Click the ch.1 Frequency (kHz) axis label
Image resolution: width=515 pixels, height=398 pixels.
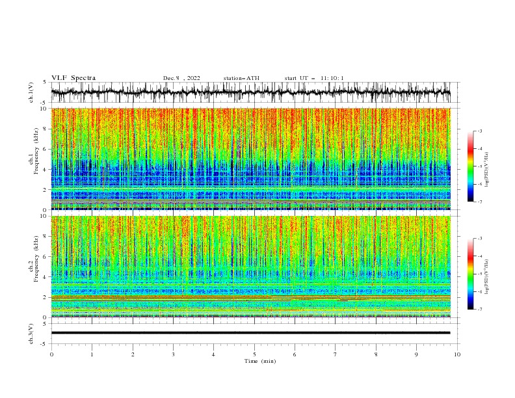(x=34, y=152)
